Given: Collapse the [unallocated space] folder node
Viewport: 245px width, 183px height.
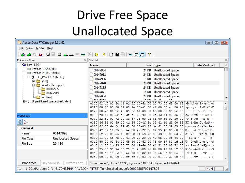Looking at the screenshot, I should tap(33, 85).
